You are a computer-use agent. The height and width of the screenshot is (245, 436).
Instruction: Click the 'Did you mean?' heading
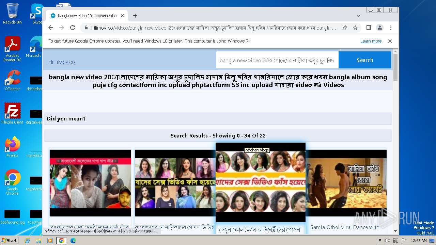pos(66,119)
